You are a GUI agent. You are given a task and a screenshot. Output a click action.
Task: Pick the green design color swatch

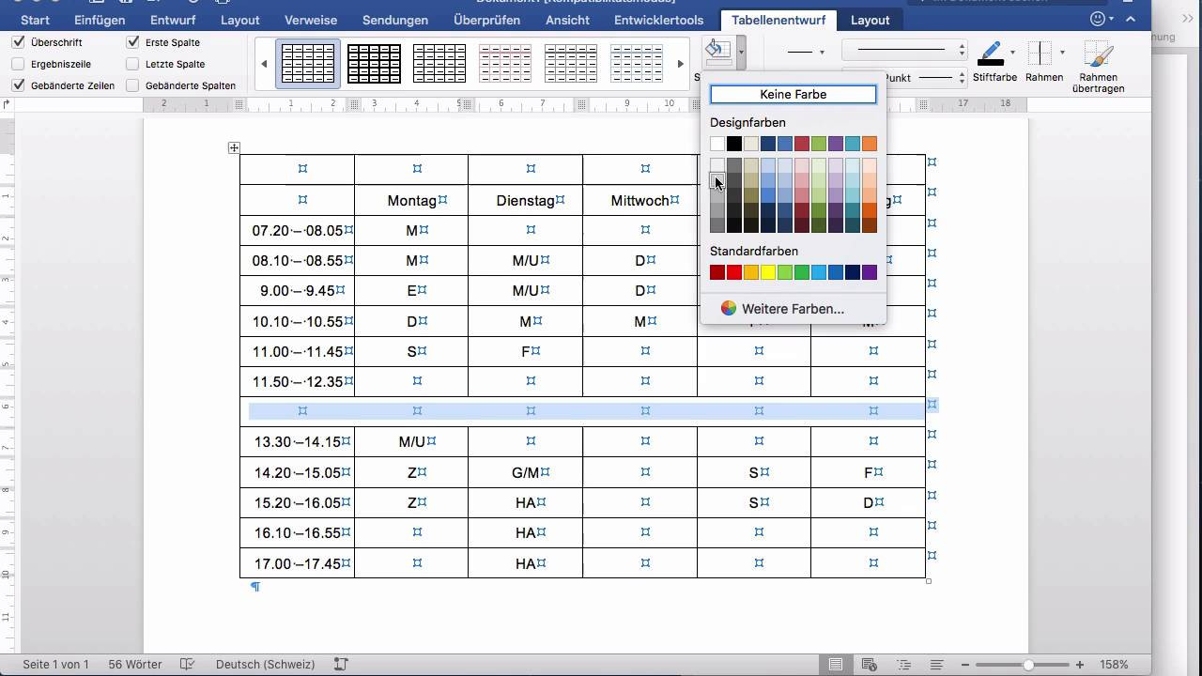click(819, 144)
